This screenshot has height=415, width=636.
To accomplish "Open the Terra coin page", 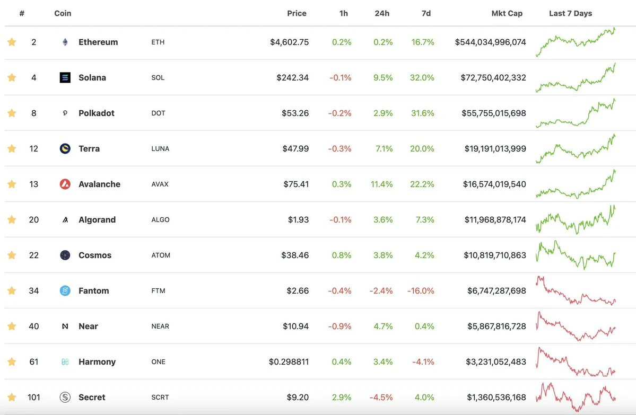I will (89, 148).
